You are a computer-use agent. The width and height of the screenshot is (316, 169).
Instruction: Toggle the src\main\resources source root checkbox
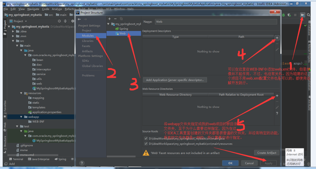click(146, 144)
